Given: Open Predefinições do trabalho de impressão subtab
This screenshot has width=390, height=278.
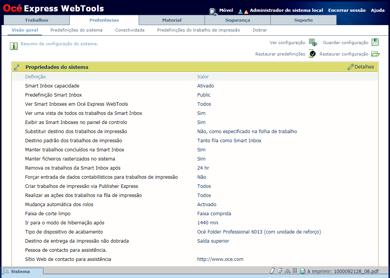Looking at the screenshot, I should pyautogui.click(x=198, y=30).
